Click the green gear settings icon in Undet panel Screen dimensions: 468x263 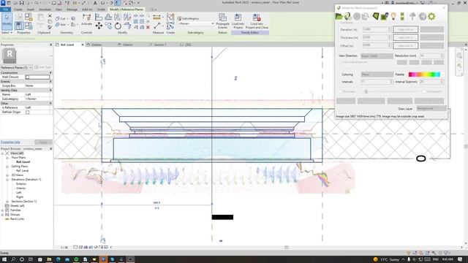[x=431, y=16]
